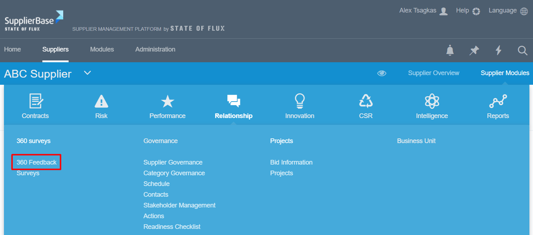Viewport: 533px width, 235px height.
Task: Open the 360 Feedback link
Action: 37,162
